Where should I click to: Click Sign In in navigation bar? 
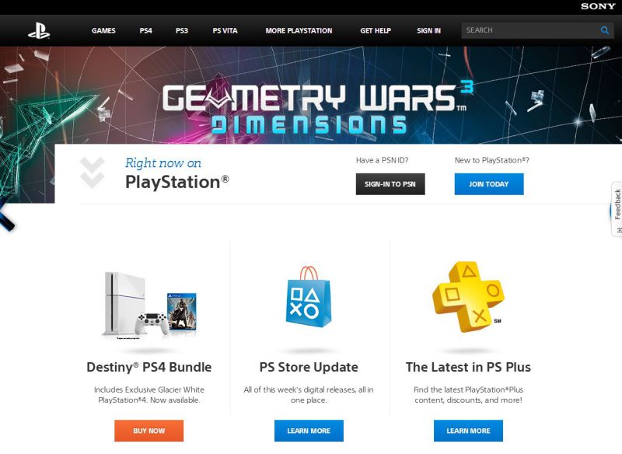(428, 30)
